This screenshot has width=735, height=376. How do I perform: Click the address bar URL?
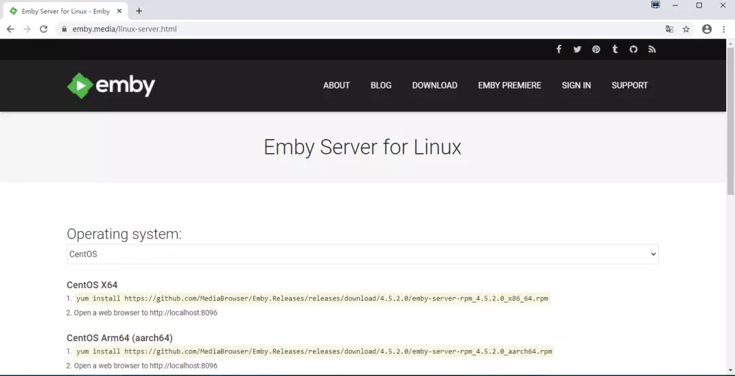tap(125, 29)
